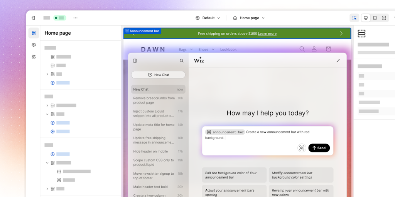The width and height of the screenshot is (395, 197).
Task: Open theme settings gear icon
Action: click(34, 45)
